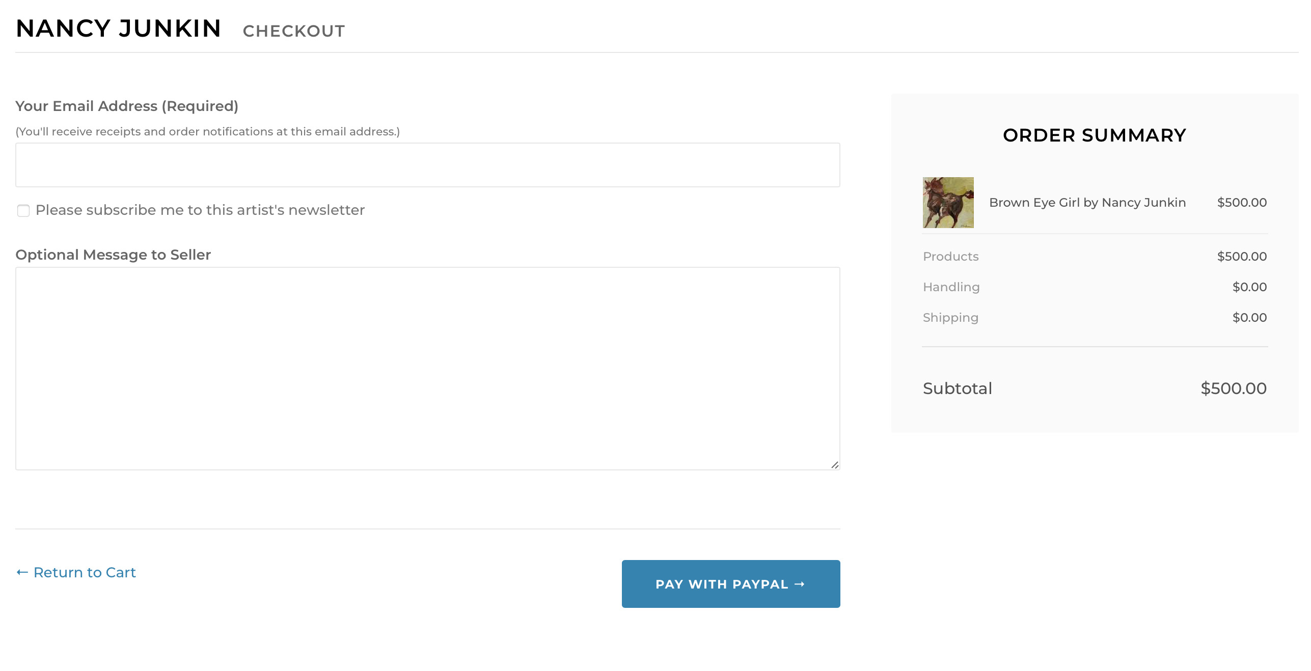Open the Return to Cart link
1311x671 pixels.
click(84, 572)
